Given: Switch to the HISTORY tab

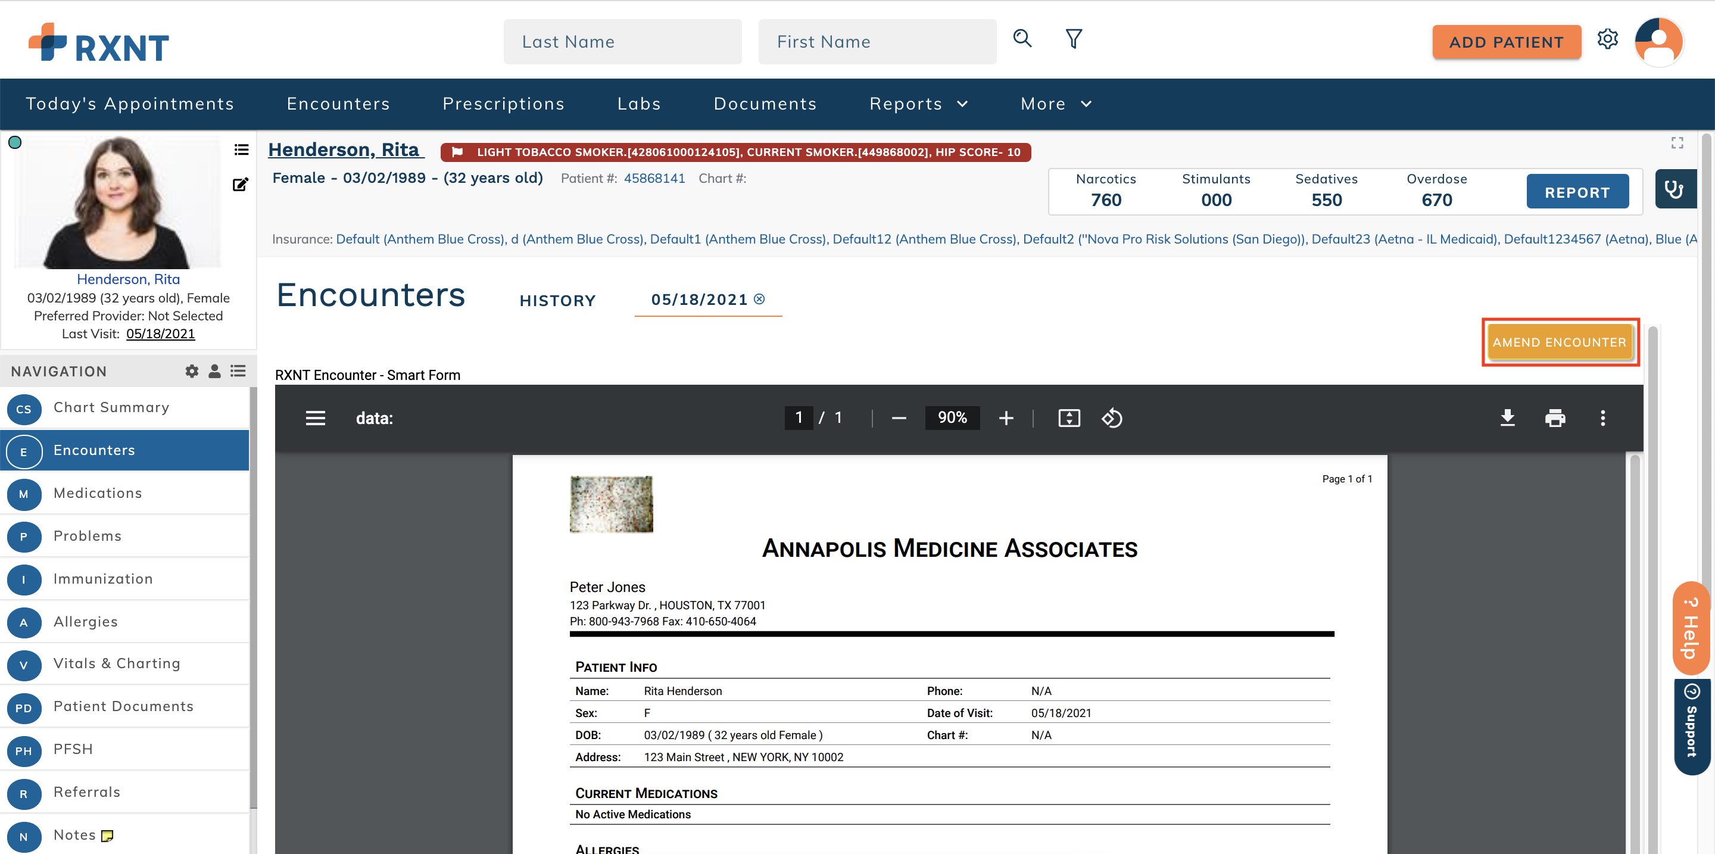Looking at the screenshot, I should point(557,300).
